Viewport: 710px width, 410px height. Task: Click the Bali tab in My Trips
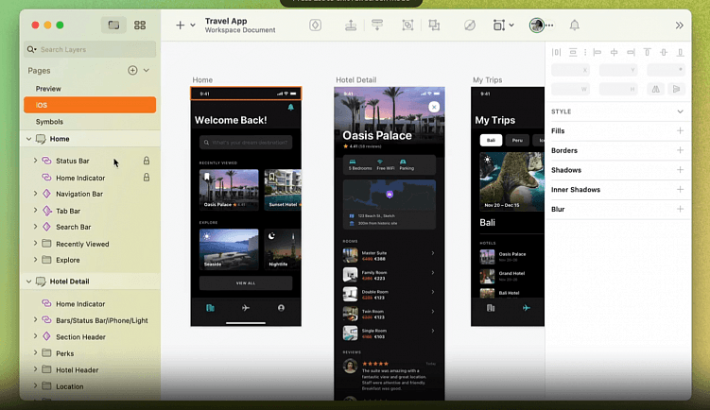[491, 140]
